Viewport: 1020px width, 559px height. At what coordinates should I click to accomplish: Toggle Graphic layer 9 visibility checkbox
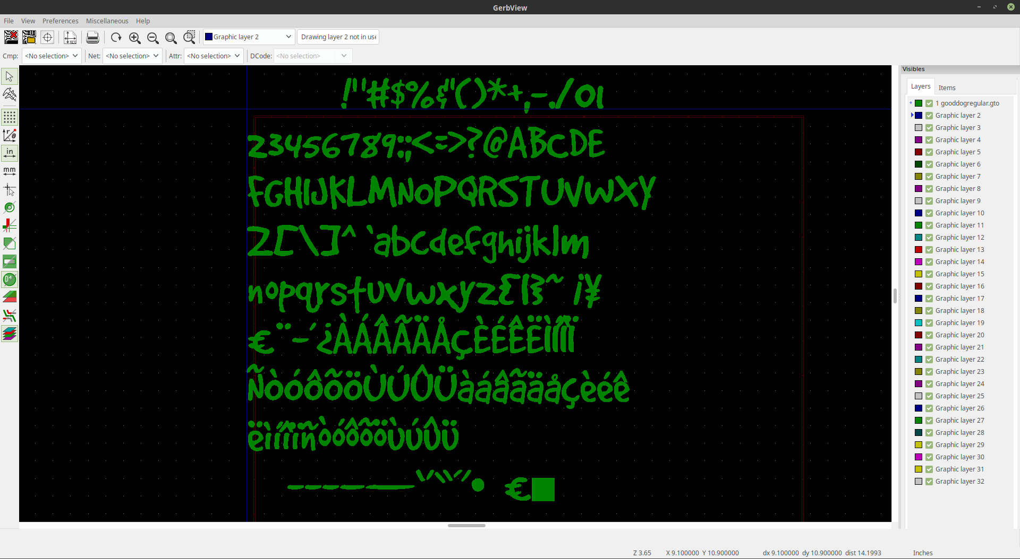coord(929,201)
